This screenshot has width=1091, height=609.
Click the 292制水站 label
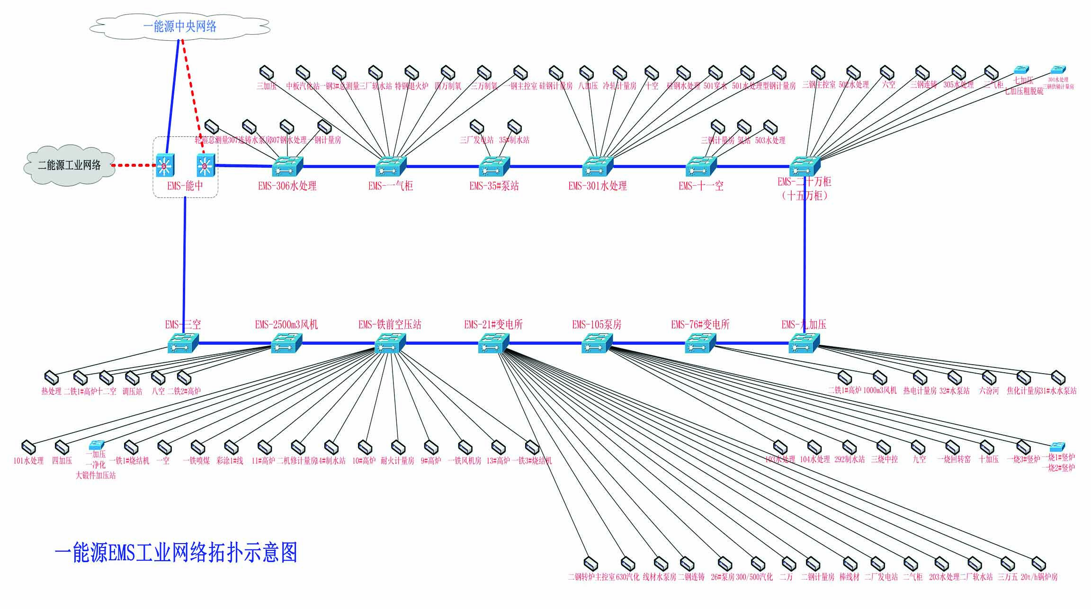(850, 459)
